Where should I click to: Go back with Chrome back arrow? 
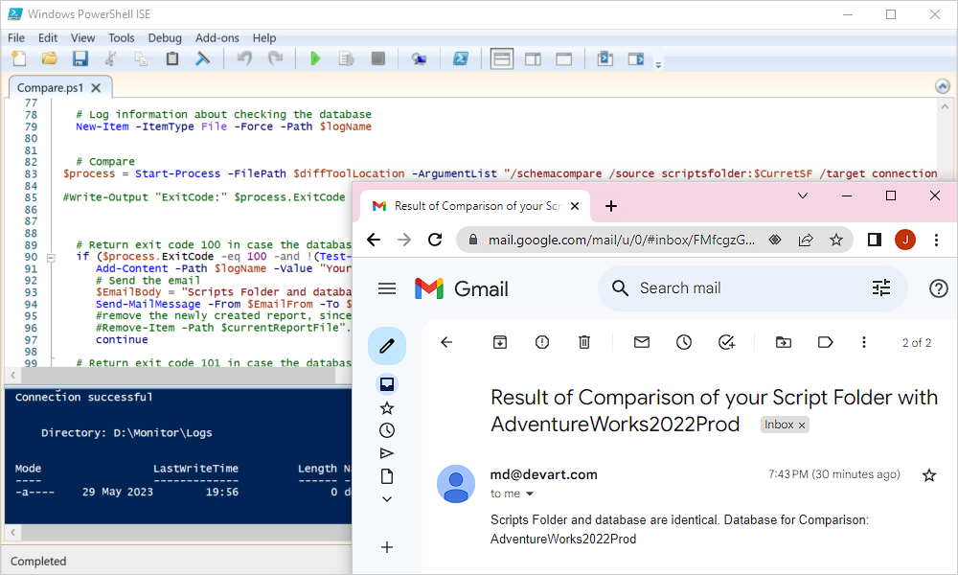pyautogui.click(x=374, y=240)
